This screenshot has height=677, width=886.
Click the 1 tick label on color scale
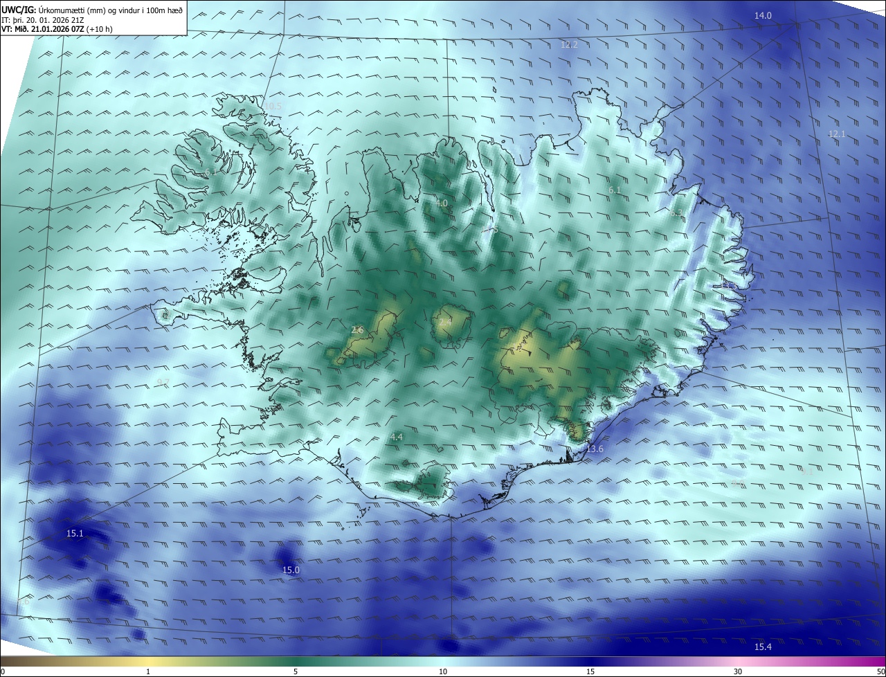click(x=148, y=671)
